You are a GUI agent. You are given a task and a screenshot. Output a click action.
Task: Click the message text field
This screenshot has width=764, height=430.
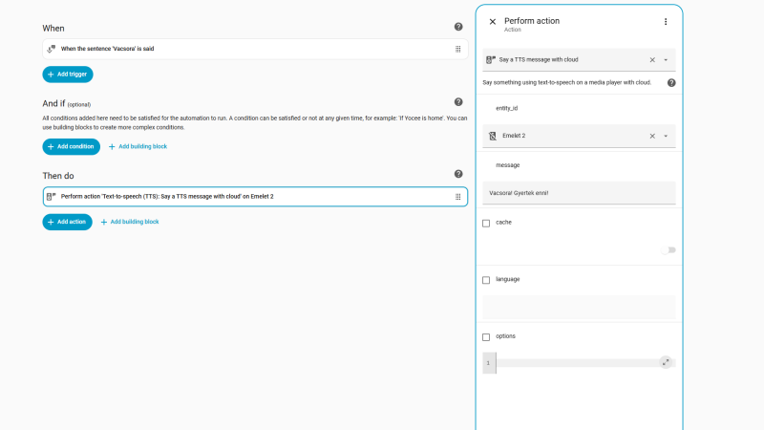click(x=579, y=193)
